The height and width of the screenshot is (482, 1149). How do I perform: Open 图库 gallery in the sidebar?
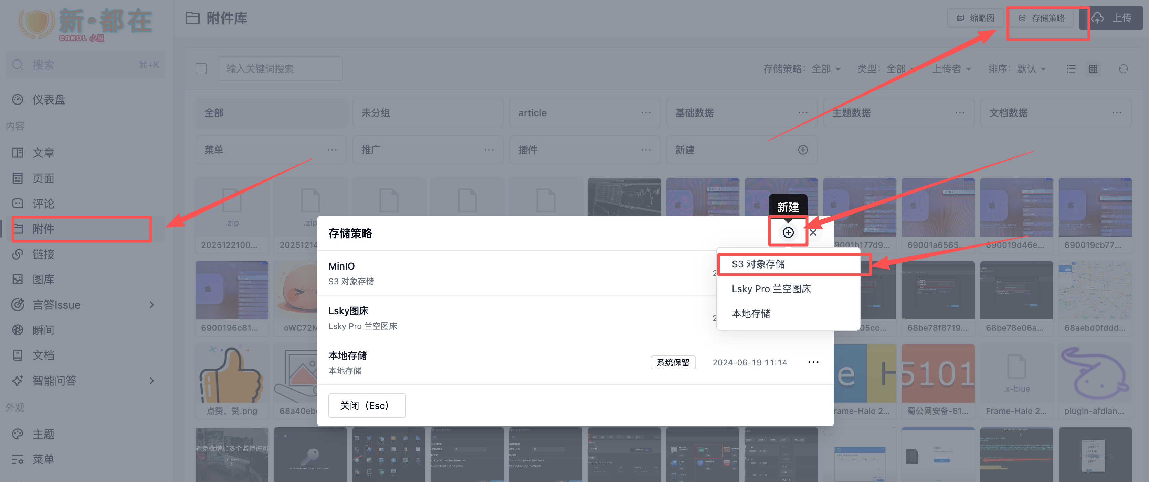pyautogui.click(x=43, y=279)
